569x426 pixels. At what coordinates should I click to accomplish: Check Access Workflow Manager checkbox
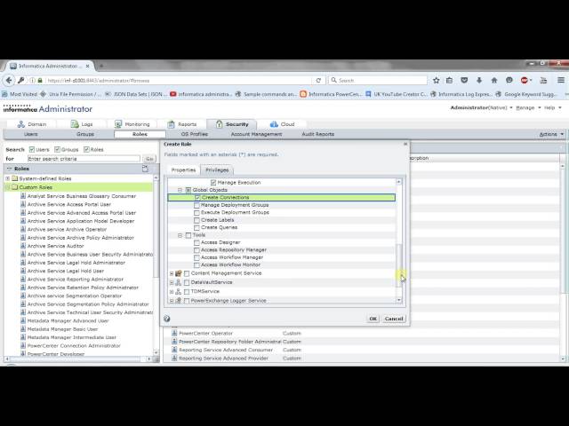point(196,257)
